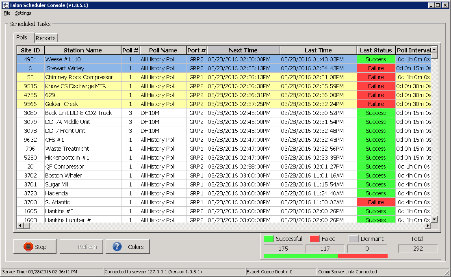Click Site ID 9632 cell
451x277 pixels.
(x=30, y=140)
